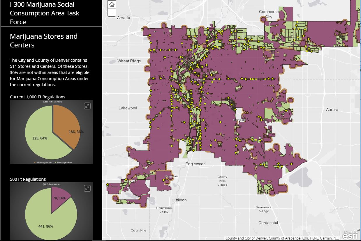The image size is (361, 241).
Task: Click the Centennial label on the map
Action: coord(268,223)
